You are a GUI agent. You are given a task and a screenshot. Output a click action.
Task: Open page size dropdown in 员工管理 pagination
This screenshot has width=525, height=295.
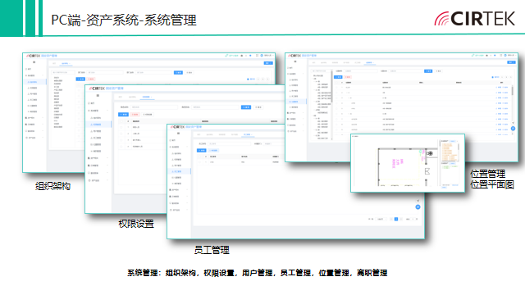[x=381, y=219]
